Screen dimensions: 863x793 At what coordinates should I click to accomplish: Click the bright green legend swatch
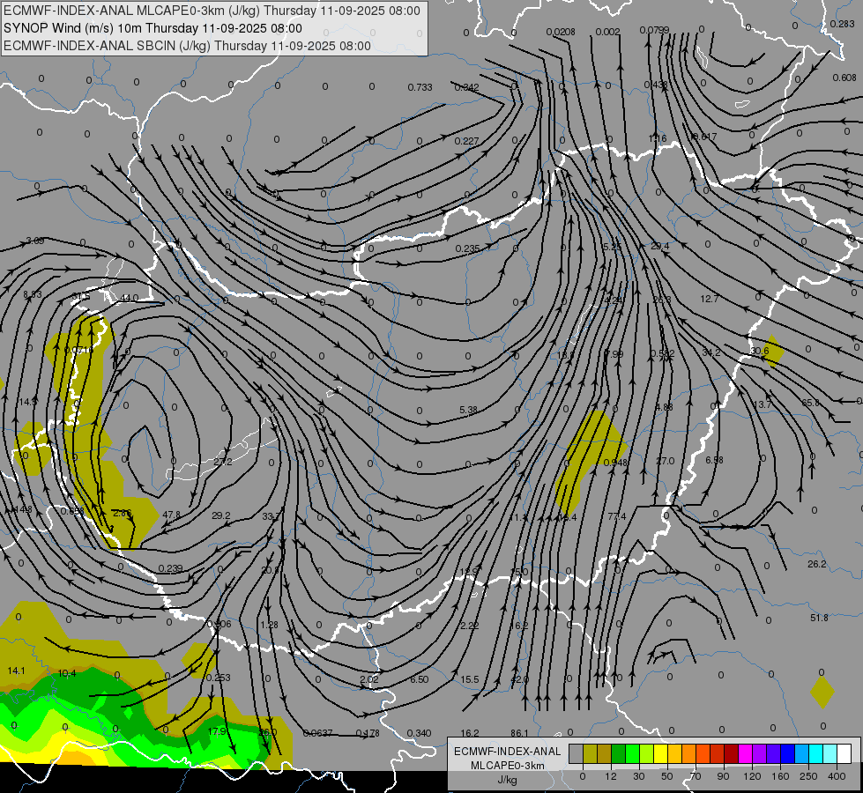click(633, 754)
